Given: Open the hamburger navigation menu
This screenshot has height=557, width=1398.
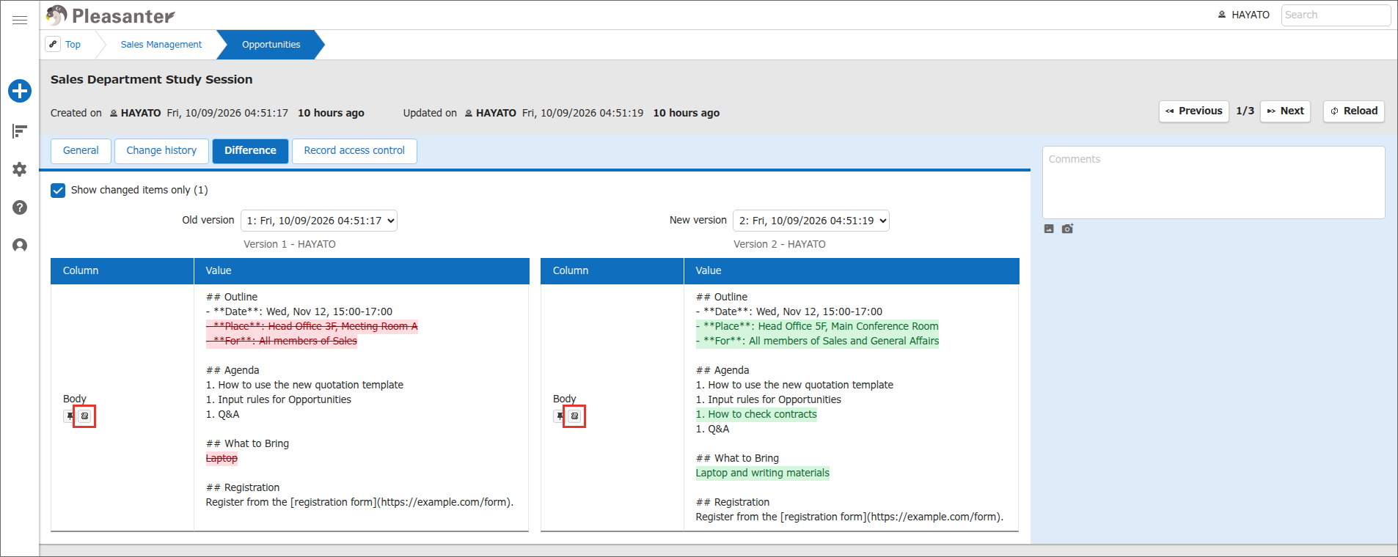Looking at the screenshot, I should 20,20.
